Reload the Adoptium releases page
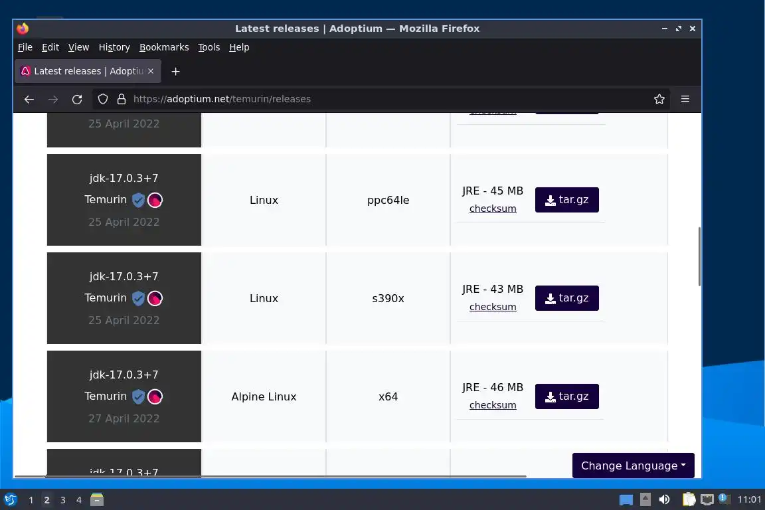Viewport: 765px width, 510px height. (76, 99)
